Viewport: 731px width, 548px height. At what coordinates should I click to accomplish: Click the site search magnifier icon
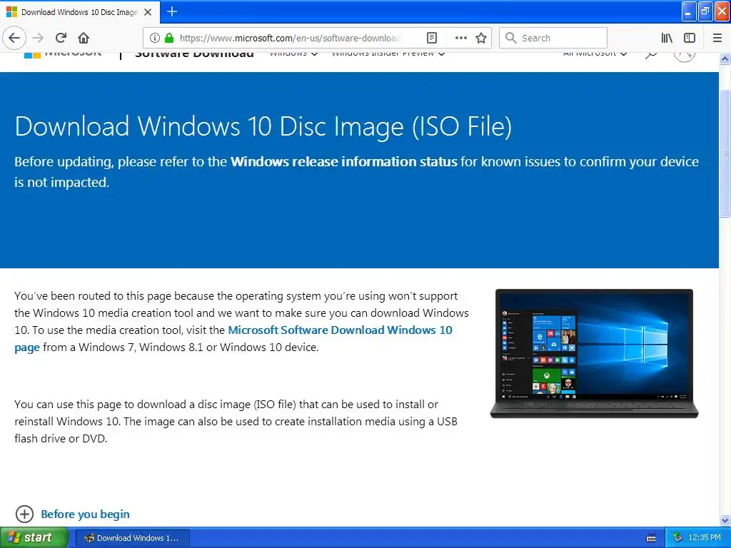click(x=651, y=55)
